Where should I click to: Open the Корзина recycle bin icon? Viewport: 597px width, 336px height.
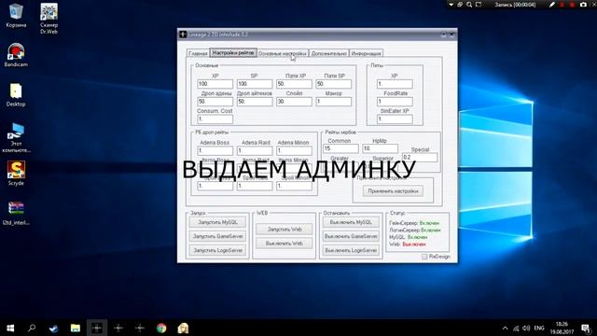click(16, 15)
